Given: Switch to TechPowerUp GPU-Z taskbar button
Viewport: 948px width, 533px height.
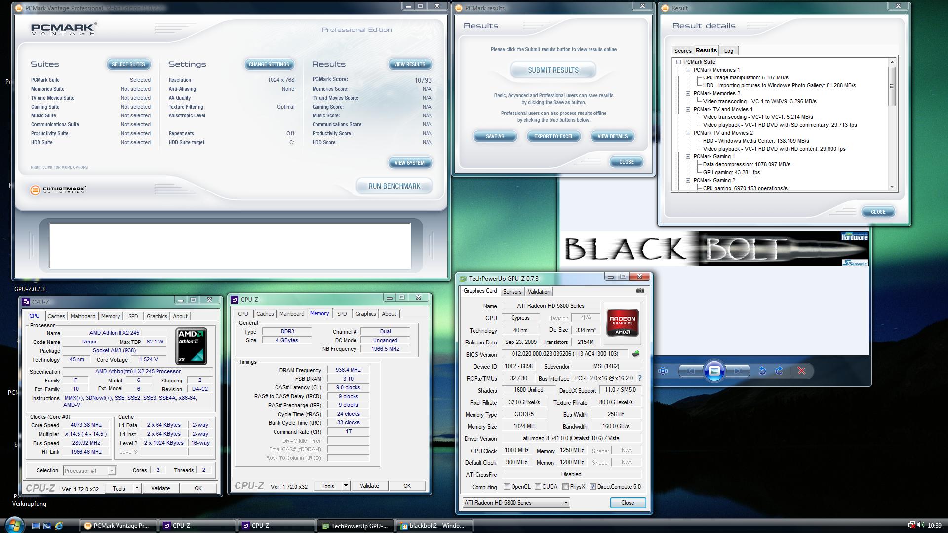Looking at the screenshot, I should (x=355, y=526).
